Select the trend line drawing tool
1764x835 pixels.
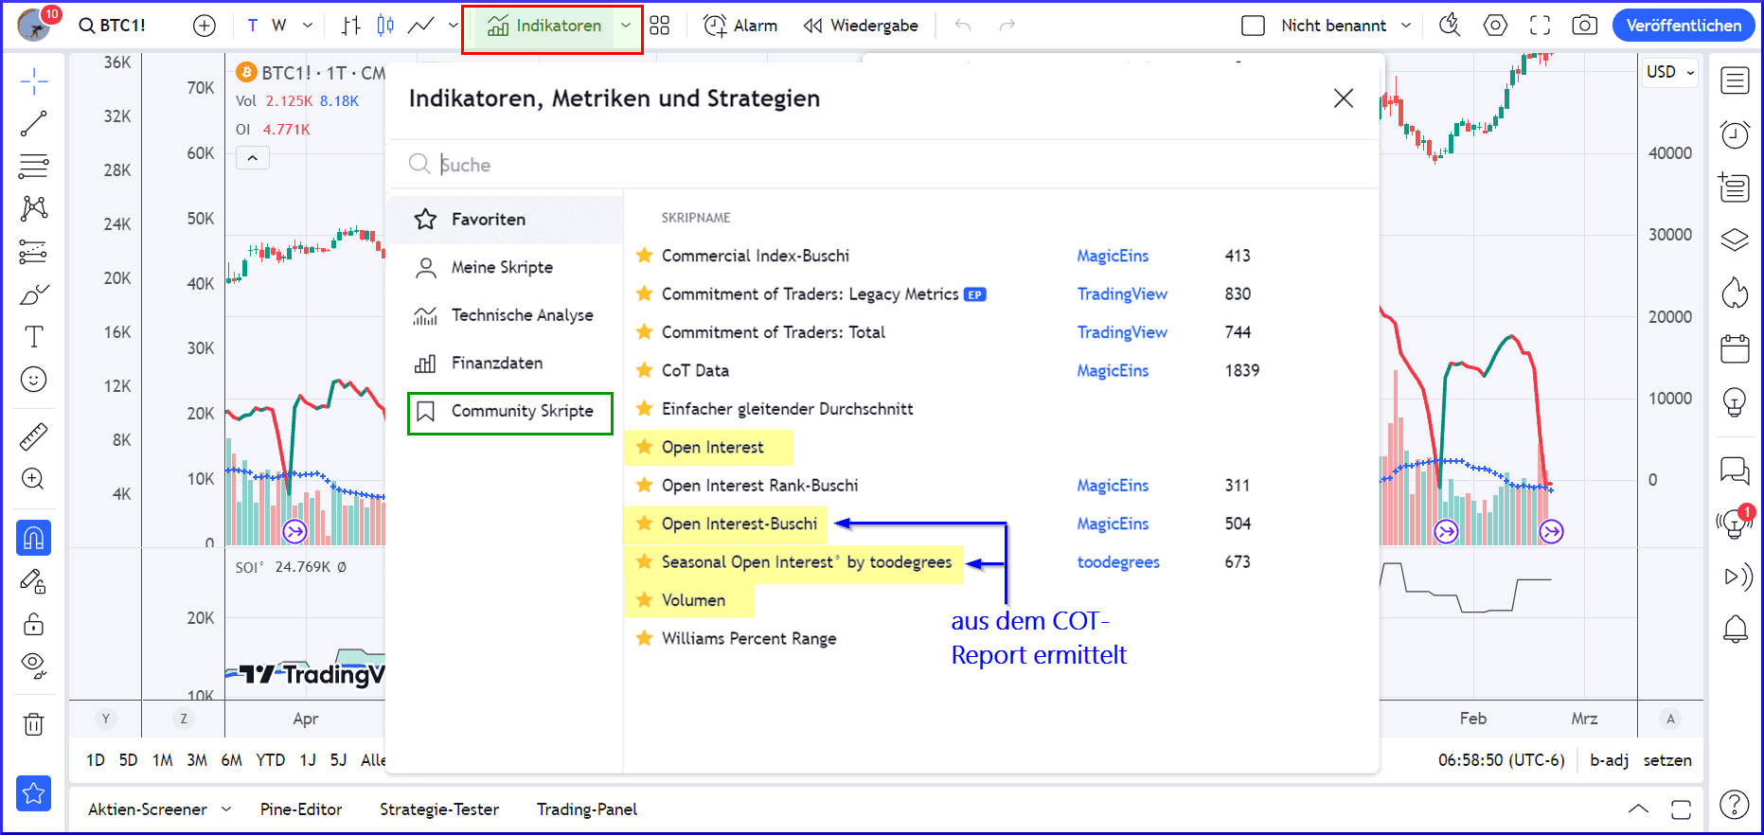coord(34,124)
